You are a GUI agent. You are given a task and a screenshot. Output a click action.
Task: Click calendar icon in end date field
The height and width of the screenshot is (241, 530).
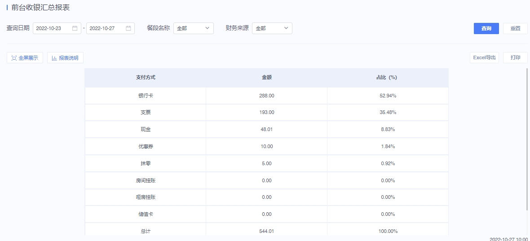[128, 28]
